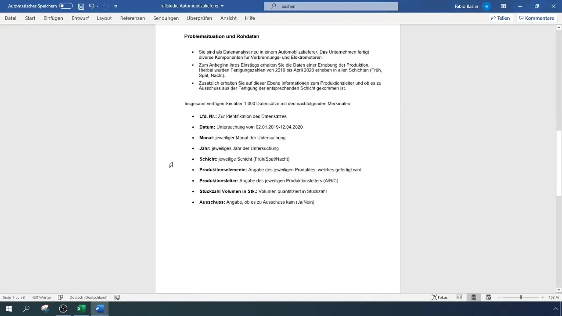This screenshot has width=562, height=316.
Task: Open Customize Quick Access Toolbar dropdown
Action: click(x=115, y=6)
